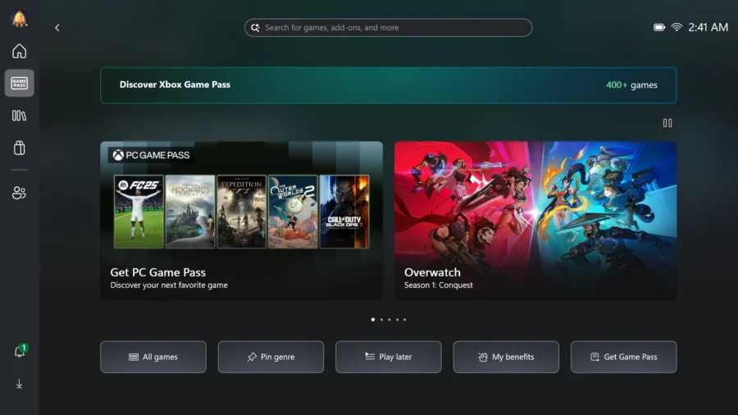Open My Library sidebar icon
Image resolution: width=738 pixels, height=415 pixels.
(20, 116)
